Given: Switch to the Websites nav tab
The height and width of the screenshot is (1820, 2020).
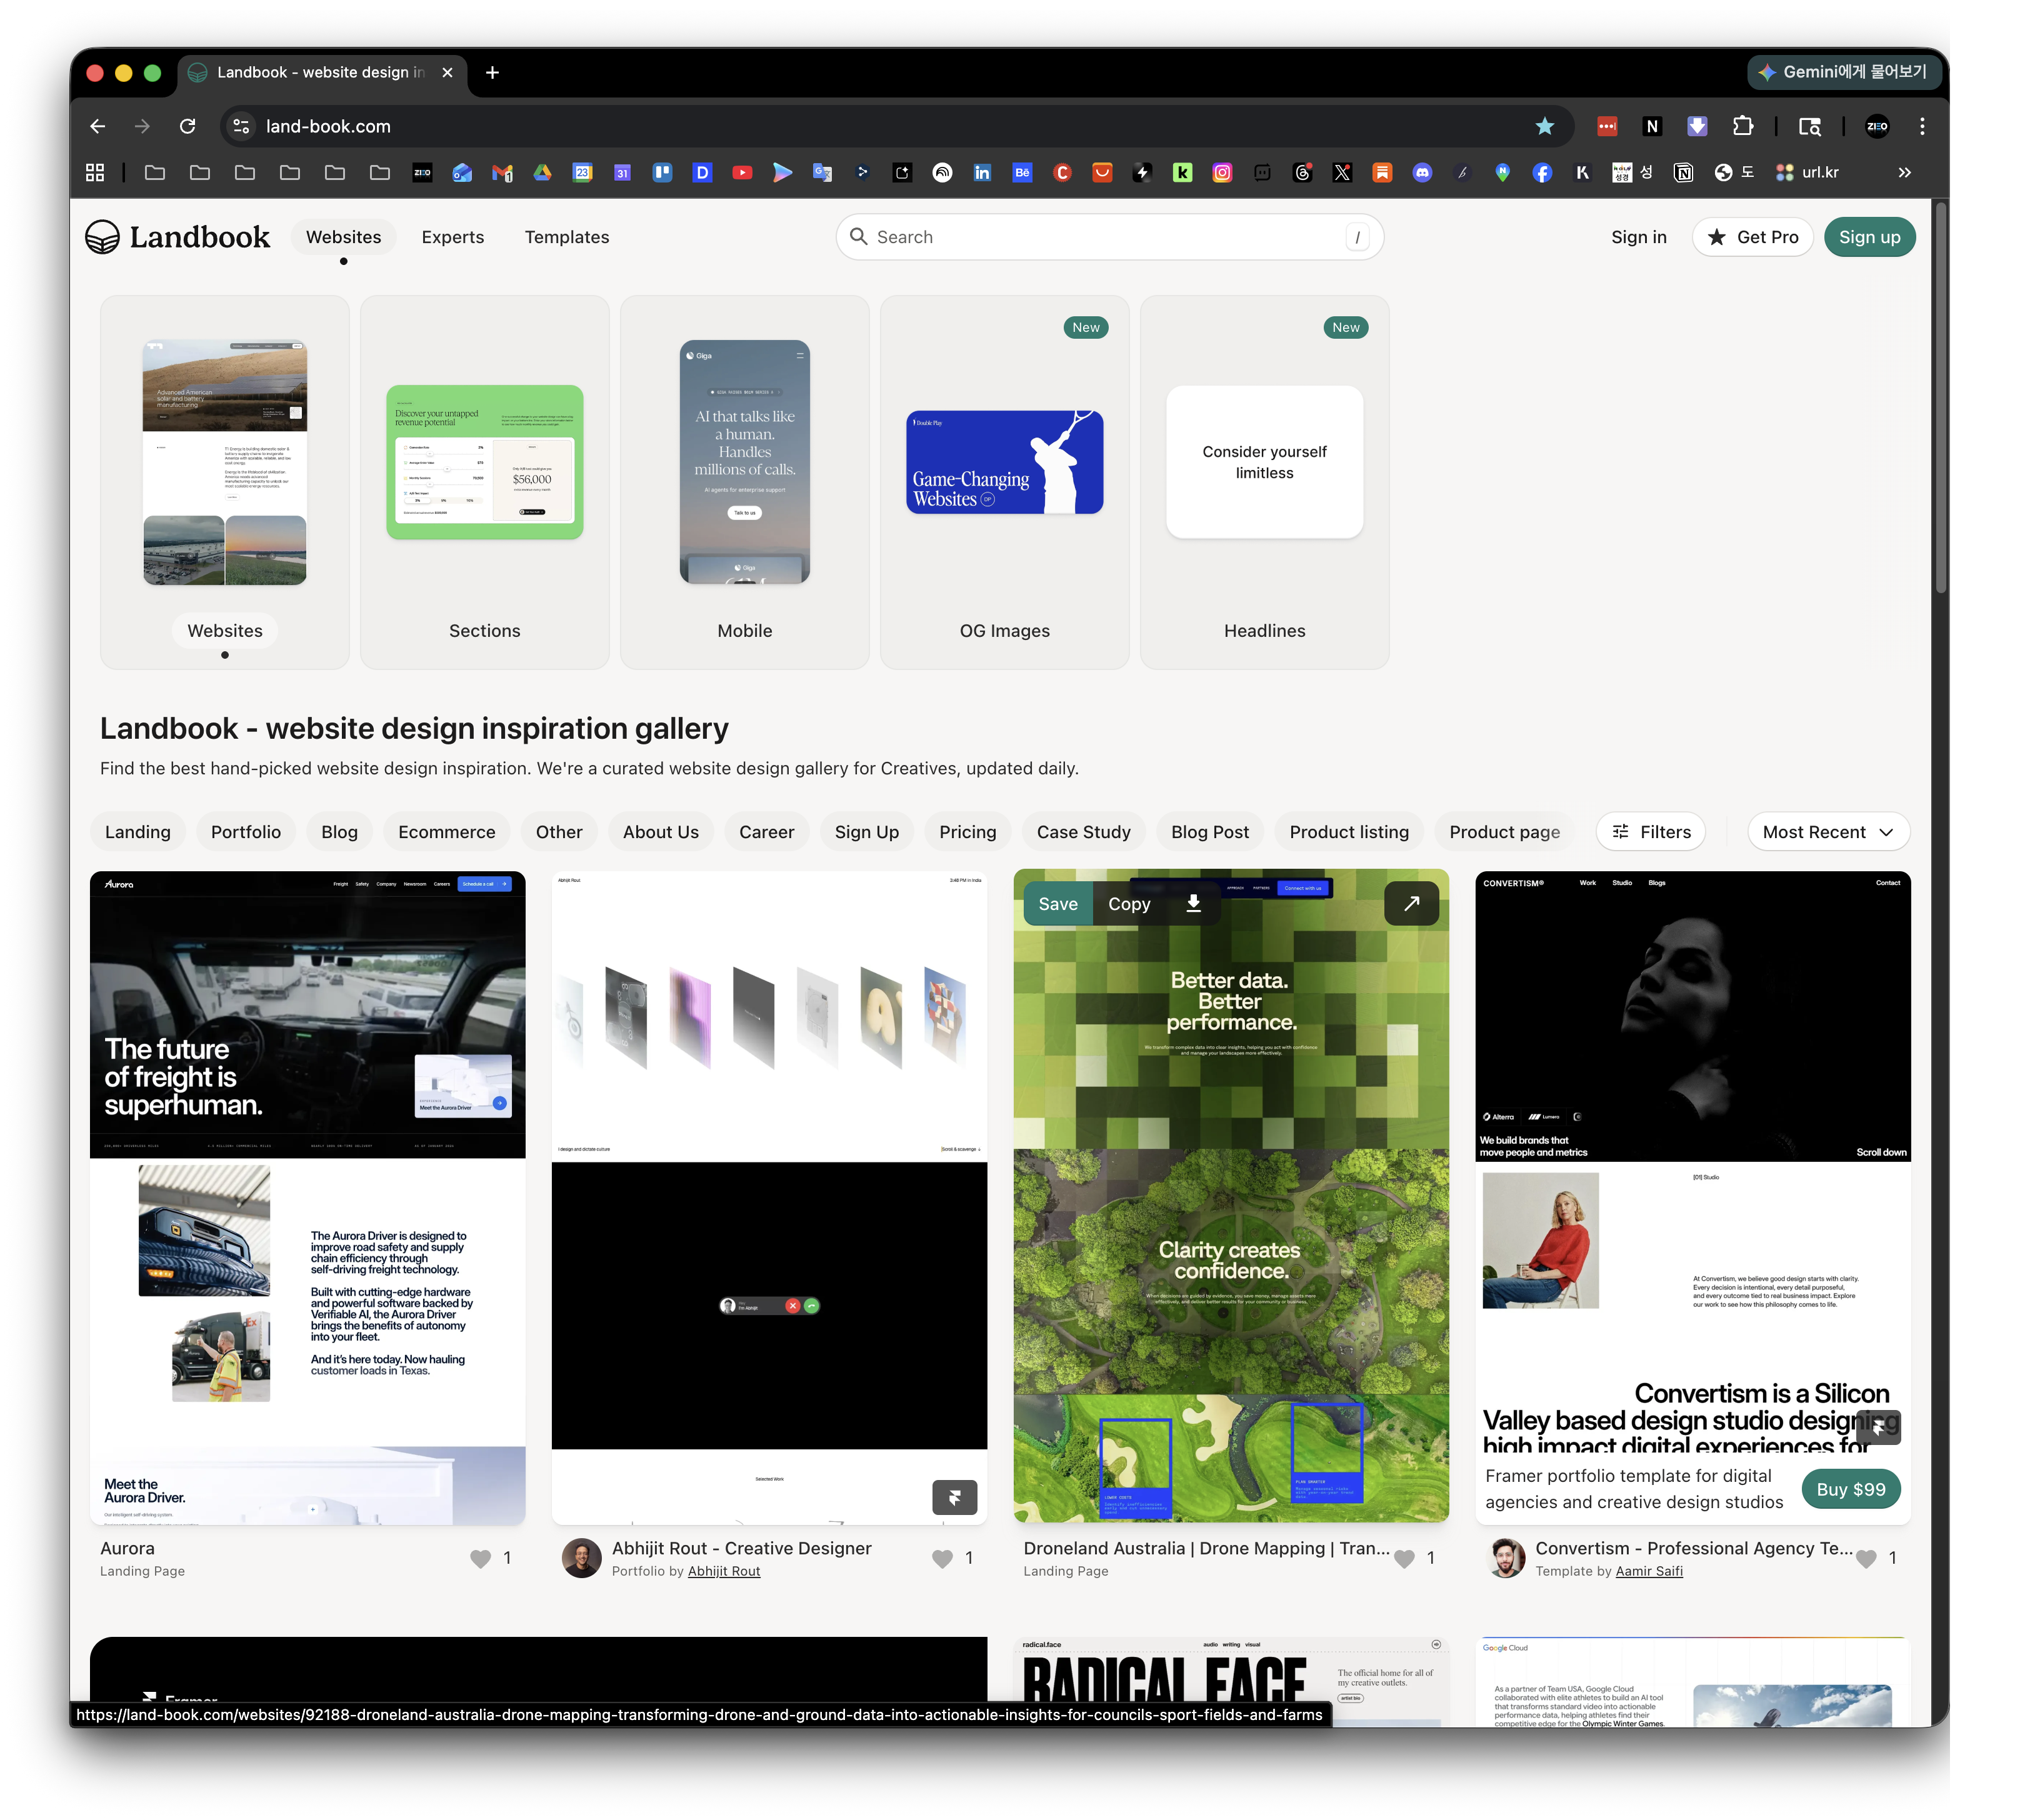Looking at the screenshot, I should pos(343,237).
